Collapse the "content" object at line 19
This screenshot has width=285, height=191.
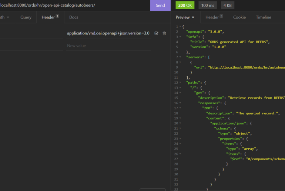[x=180, y=118]
